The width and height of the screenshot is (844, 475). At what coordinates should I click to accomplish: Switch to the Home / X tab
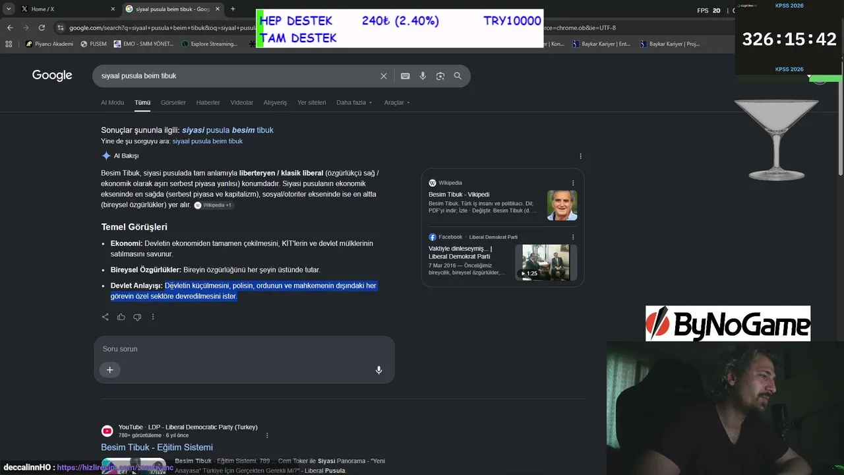click(x=66, y=9)
